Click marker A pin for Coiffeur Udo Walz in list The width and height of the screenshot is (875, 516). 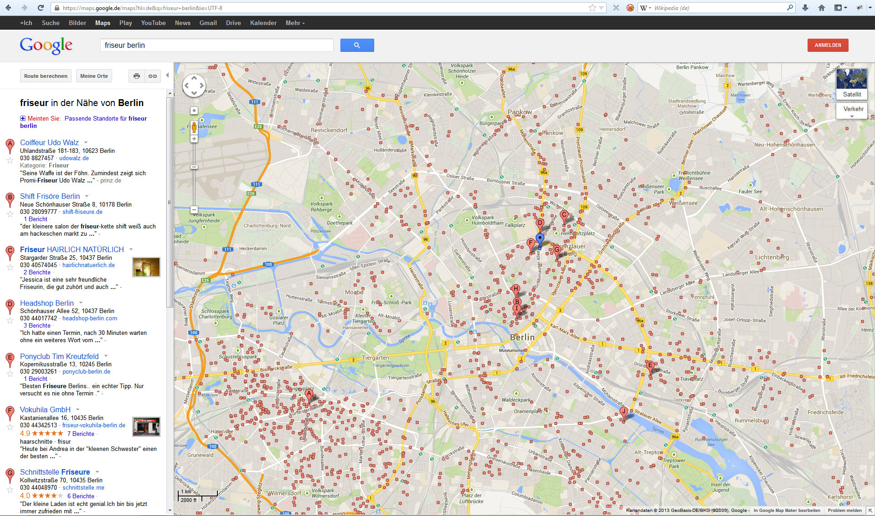(10, 146)
